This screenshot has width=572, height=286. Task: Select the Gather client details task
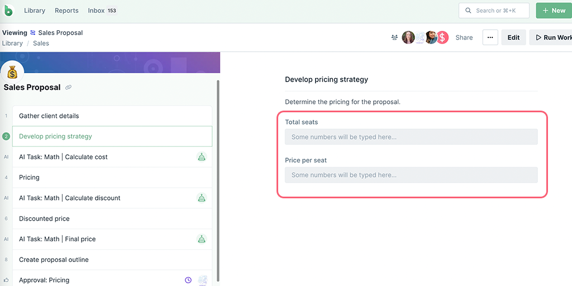click(x=112, y=116)
